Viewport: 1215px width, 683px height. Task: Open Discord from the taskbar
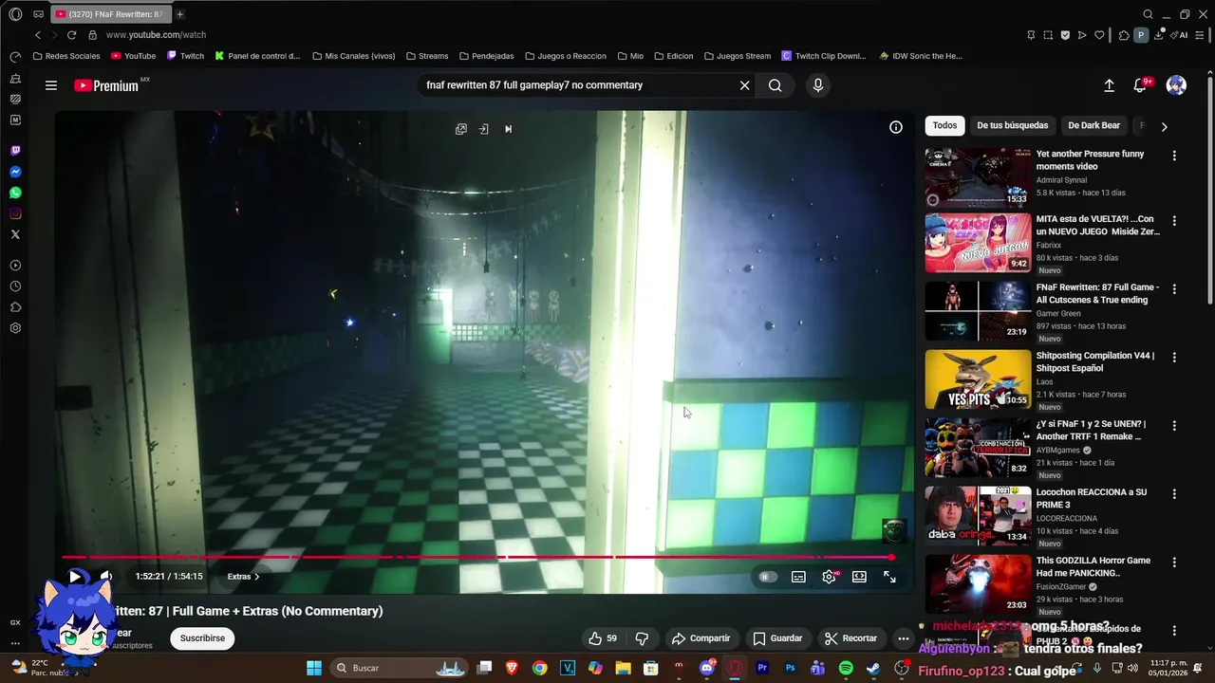[x=706, y=668]
